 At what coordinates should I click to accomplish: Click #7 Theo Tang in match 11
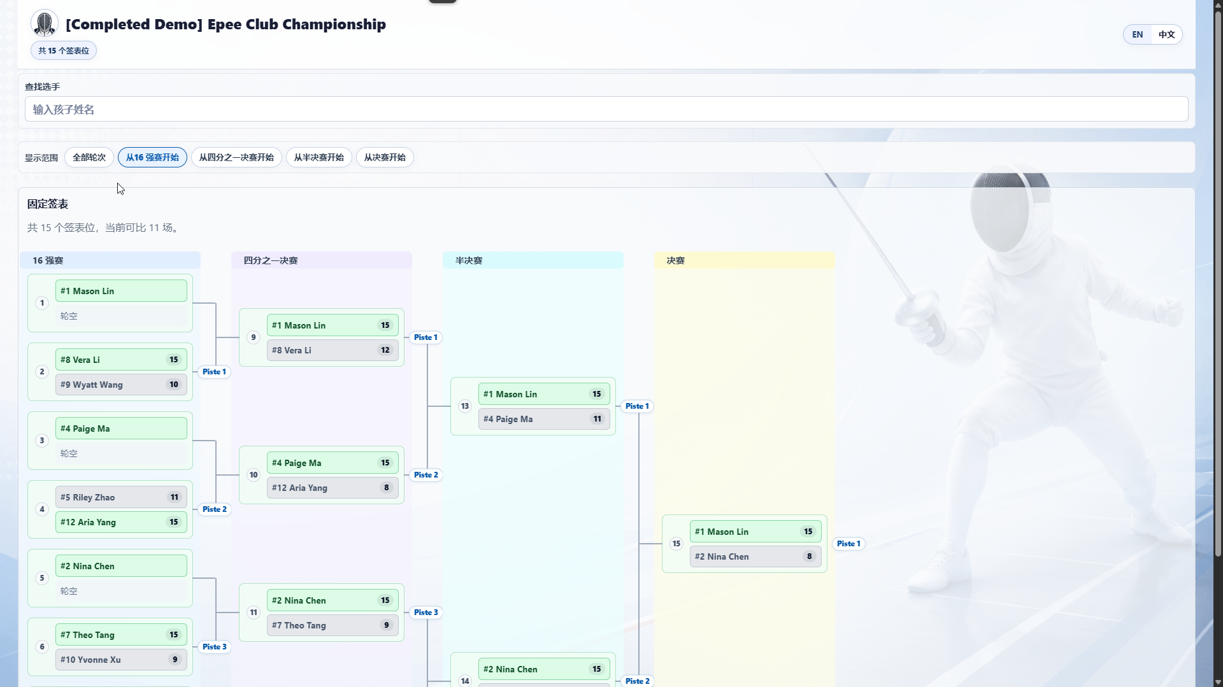click(333, 625)
